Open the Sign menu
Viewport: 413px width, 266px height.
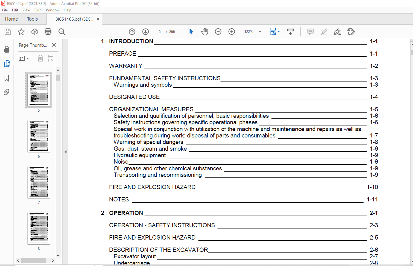click(x=38, y=10)
